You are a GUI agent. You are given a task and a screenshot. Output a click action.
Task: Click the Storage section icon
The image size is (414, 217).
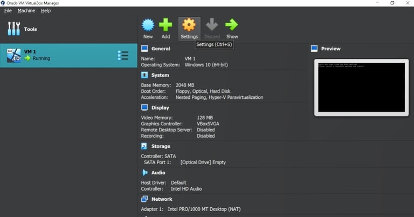[145, 146]
